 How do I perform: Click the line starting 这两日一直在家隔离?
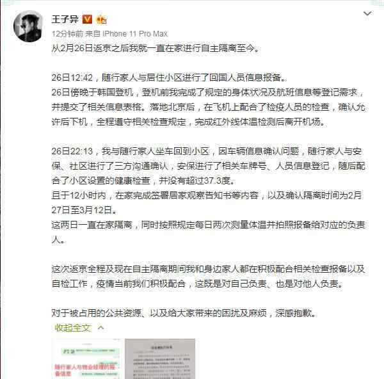208,225
